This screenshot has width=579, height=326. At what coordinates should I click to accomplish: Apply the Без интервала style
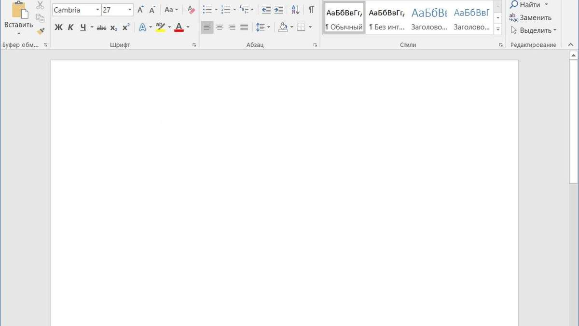386,17
